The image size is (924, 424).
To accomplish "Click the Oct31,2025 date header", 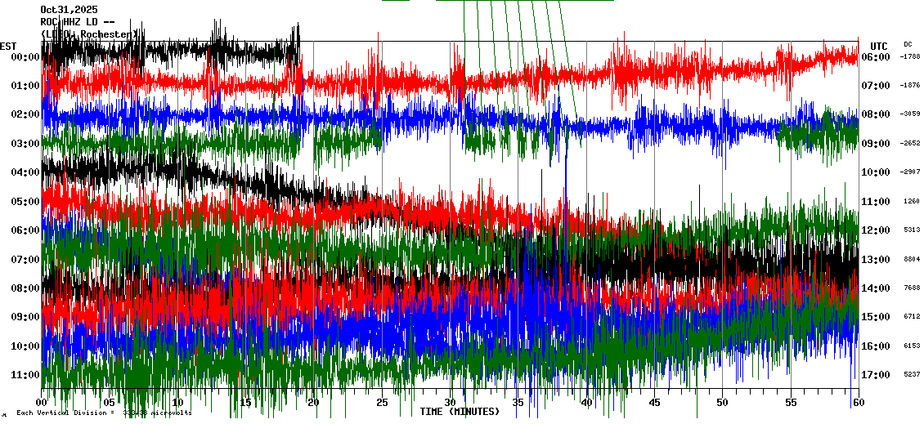I will coord(68,10).
